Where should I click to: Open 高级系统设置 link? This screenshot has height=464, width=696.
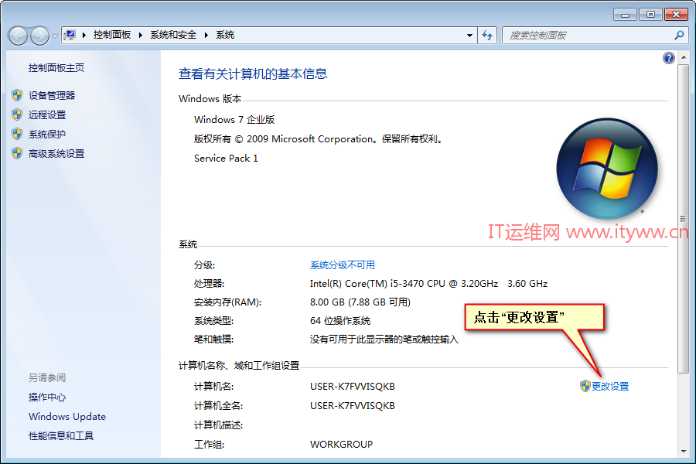[56, 154]
